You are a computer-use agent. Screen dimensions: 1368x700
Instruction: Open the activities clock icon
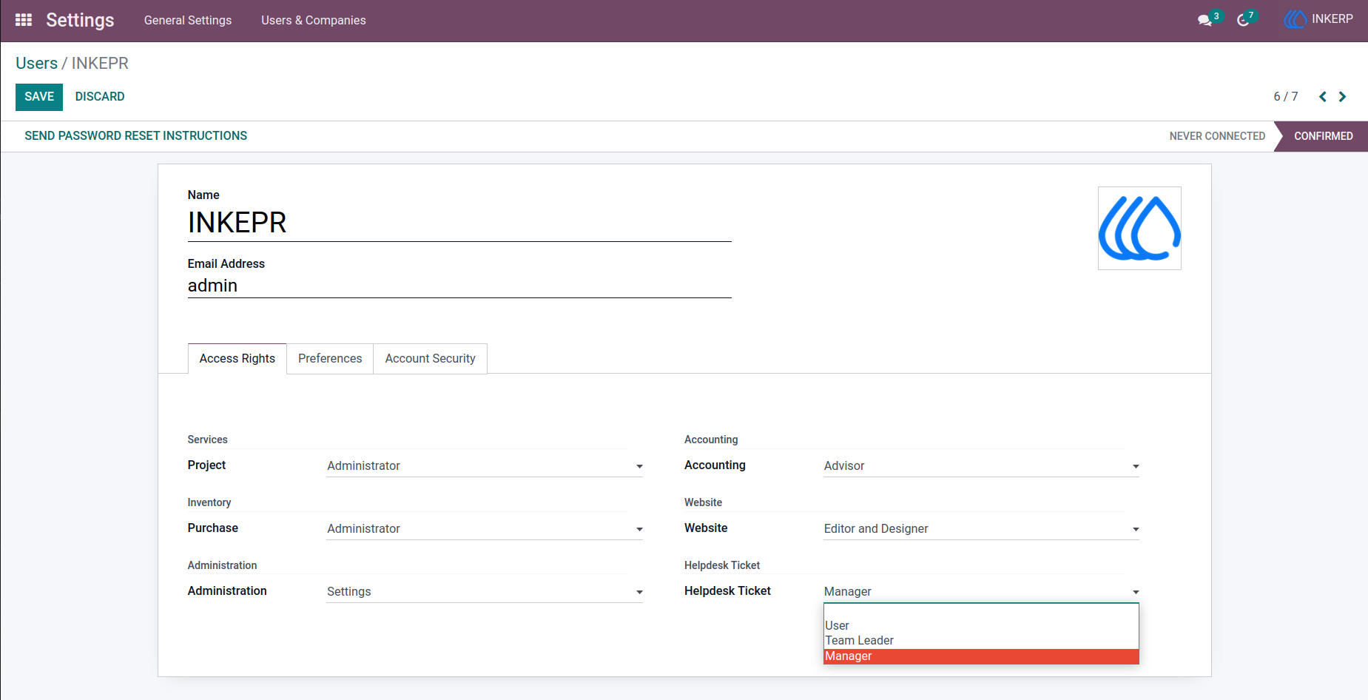point(1243,20)
